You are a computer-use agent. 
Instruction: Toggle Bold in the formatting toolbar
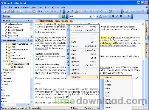pyautogui.click(x=113, y=16)
